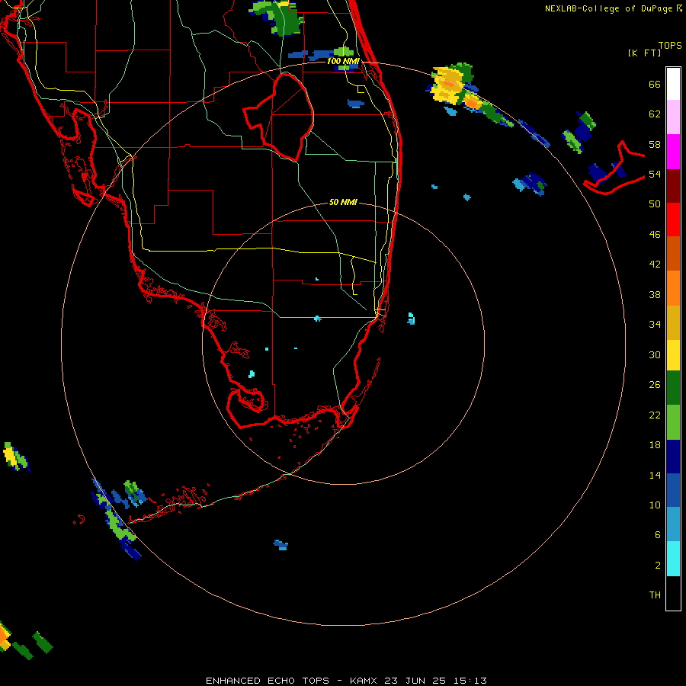Click the 10 height label
This screenshot has width=686, height=686.
655,505
